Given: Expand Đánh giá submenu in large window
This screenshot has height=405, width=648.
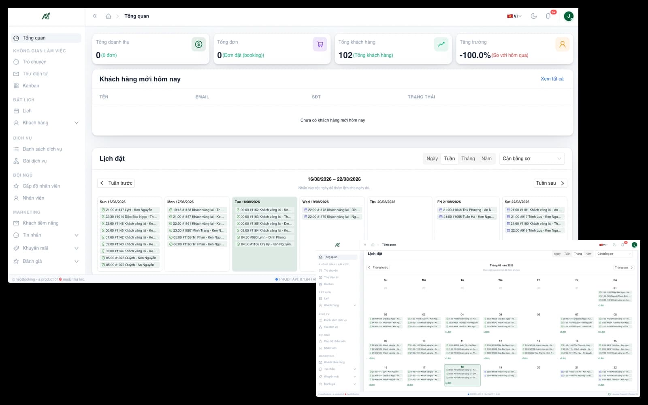Looking at the screenshot, I should [x=76, y=262].
